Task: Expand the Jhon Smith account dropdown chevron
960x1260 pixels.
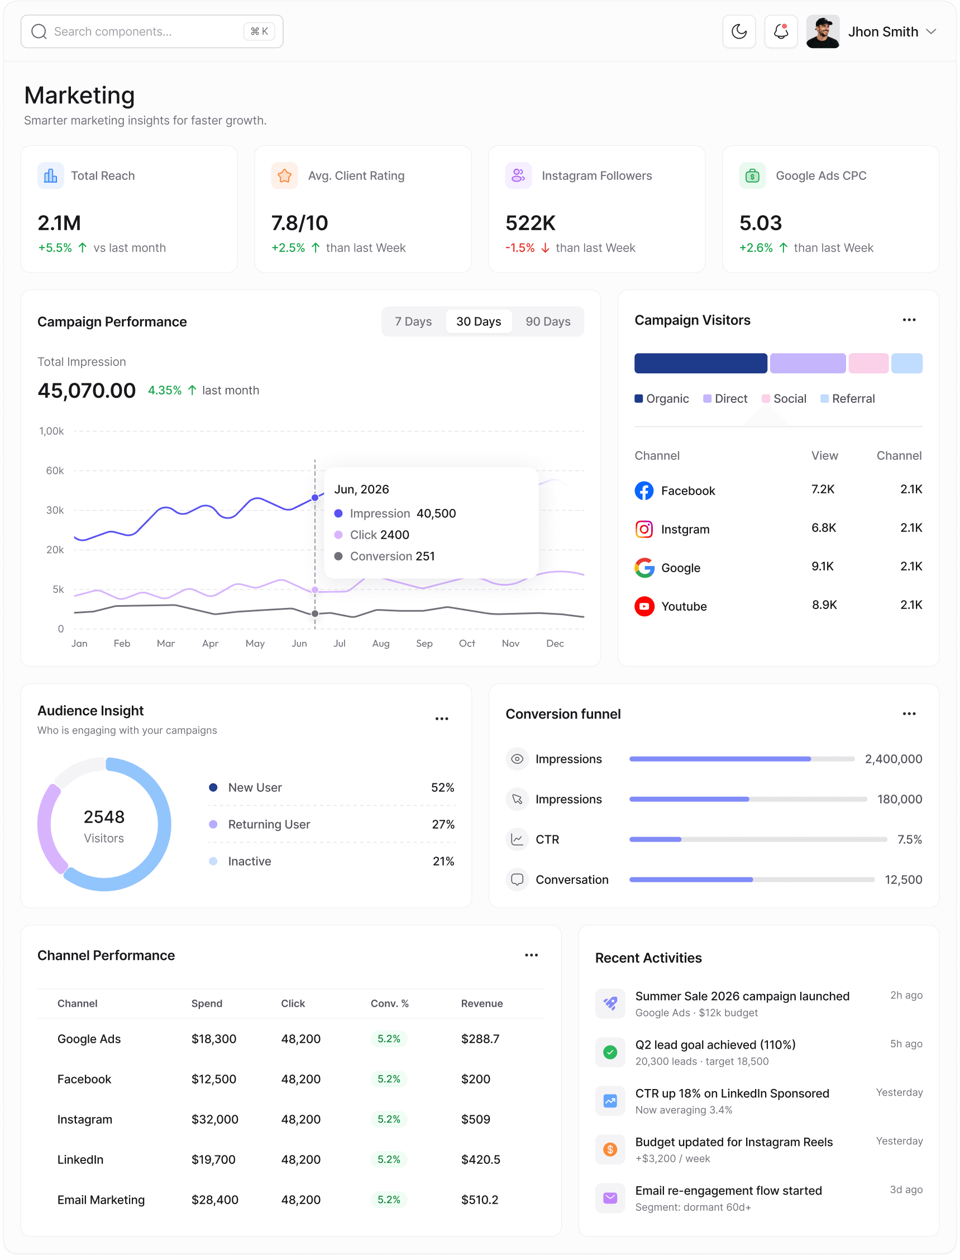Action: (931, 31)
